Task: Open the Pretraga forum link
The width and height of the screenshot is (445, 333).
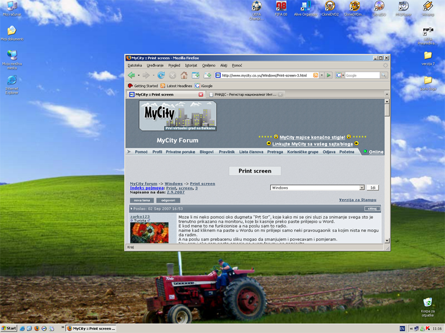Action: coord(275,152)
